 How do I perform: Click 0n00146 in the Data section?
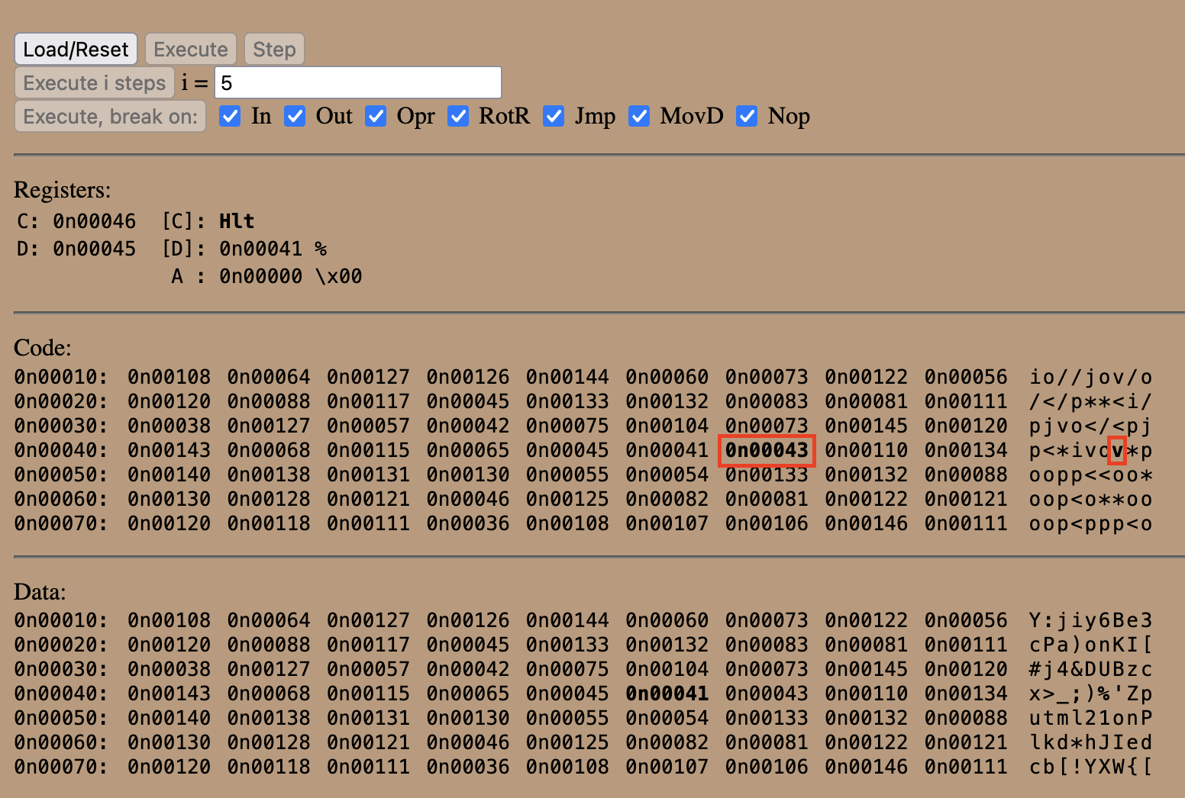[866, 767]
